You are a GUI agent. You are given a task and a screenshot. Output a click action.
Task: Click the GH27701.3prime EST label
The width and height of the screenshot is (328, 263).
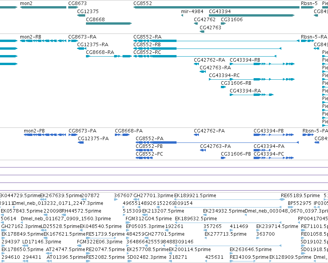point(153,196)
